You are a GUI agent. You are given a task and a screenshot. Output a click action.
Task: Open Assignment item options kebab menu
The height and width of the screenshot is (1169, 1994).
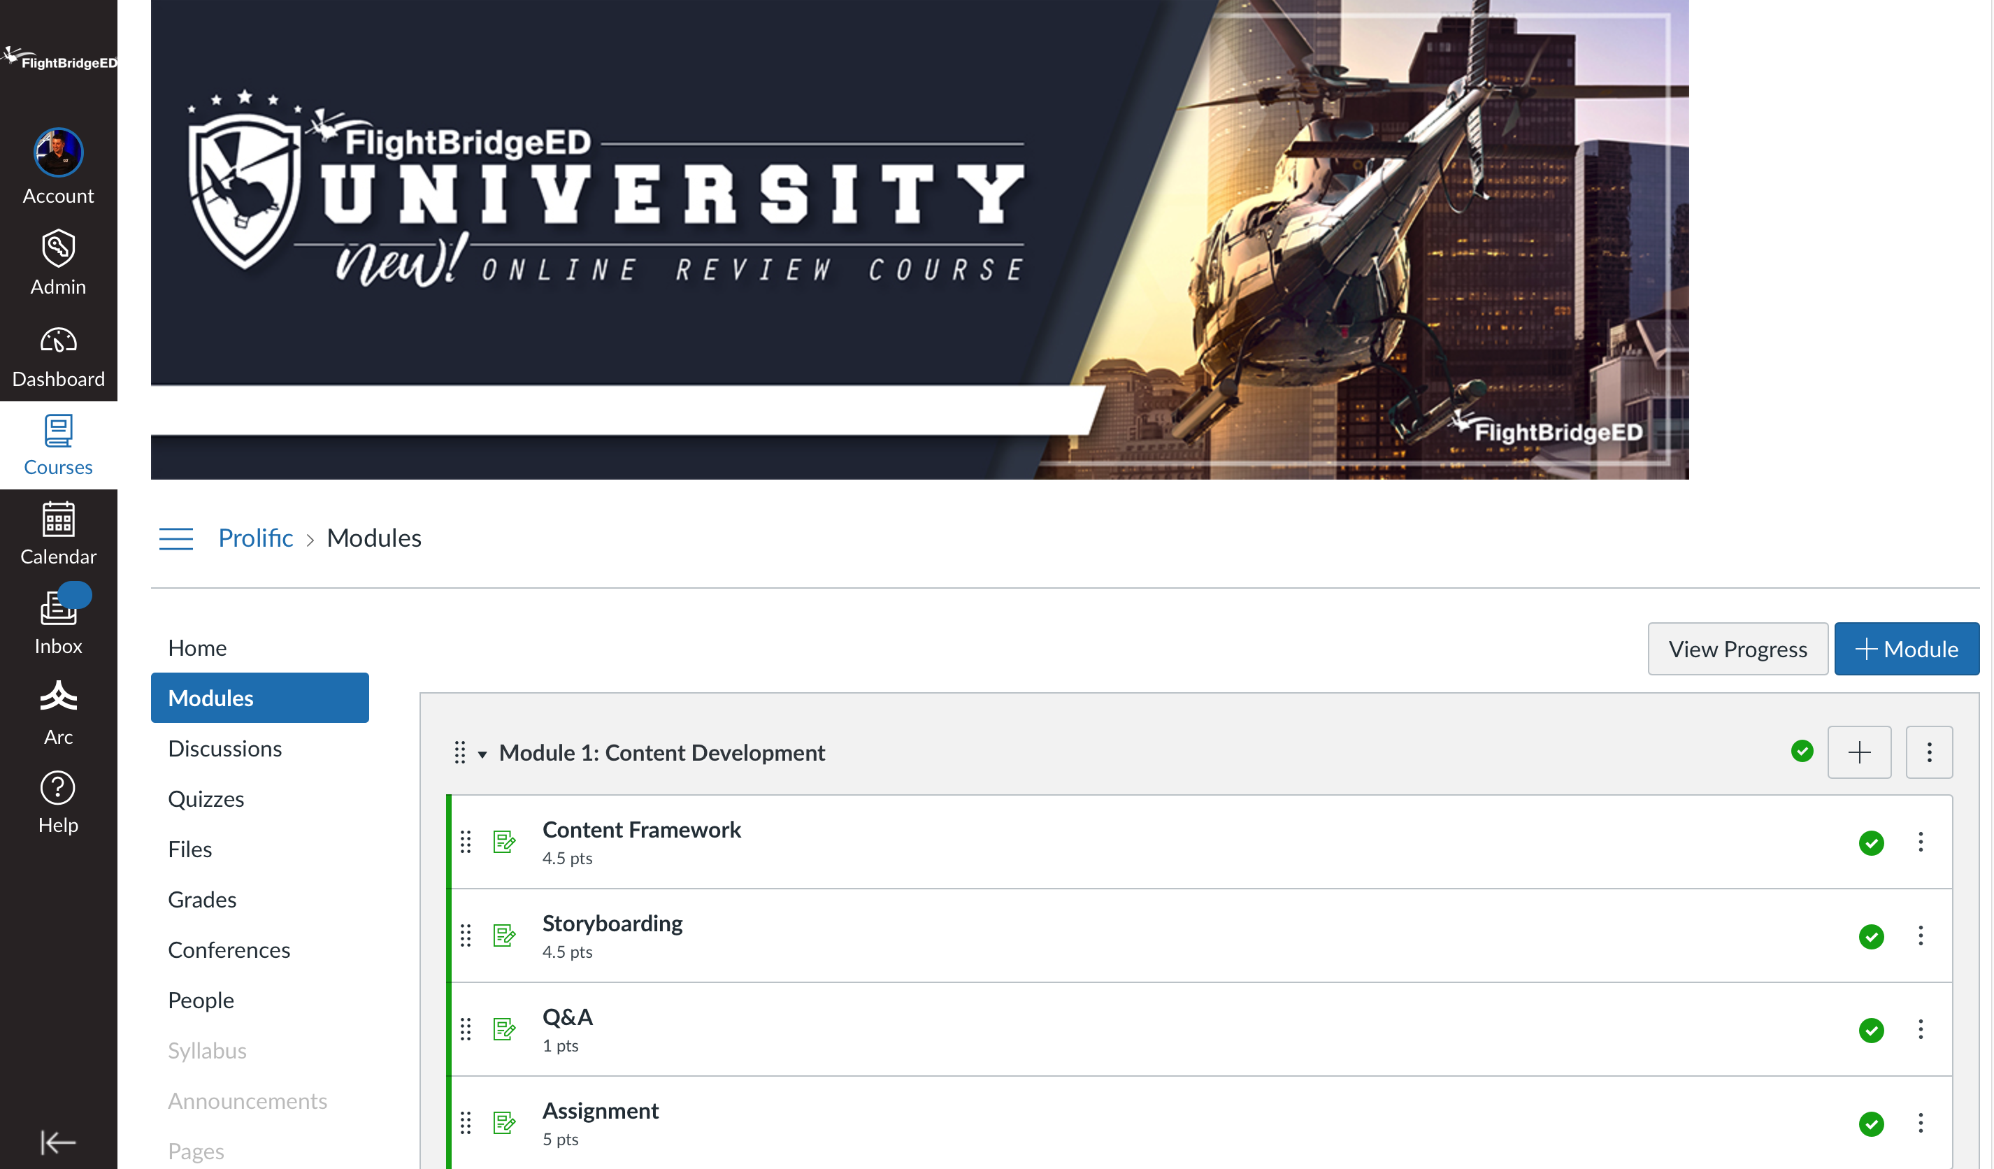(x=1921, y=1123)
